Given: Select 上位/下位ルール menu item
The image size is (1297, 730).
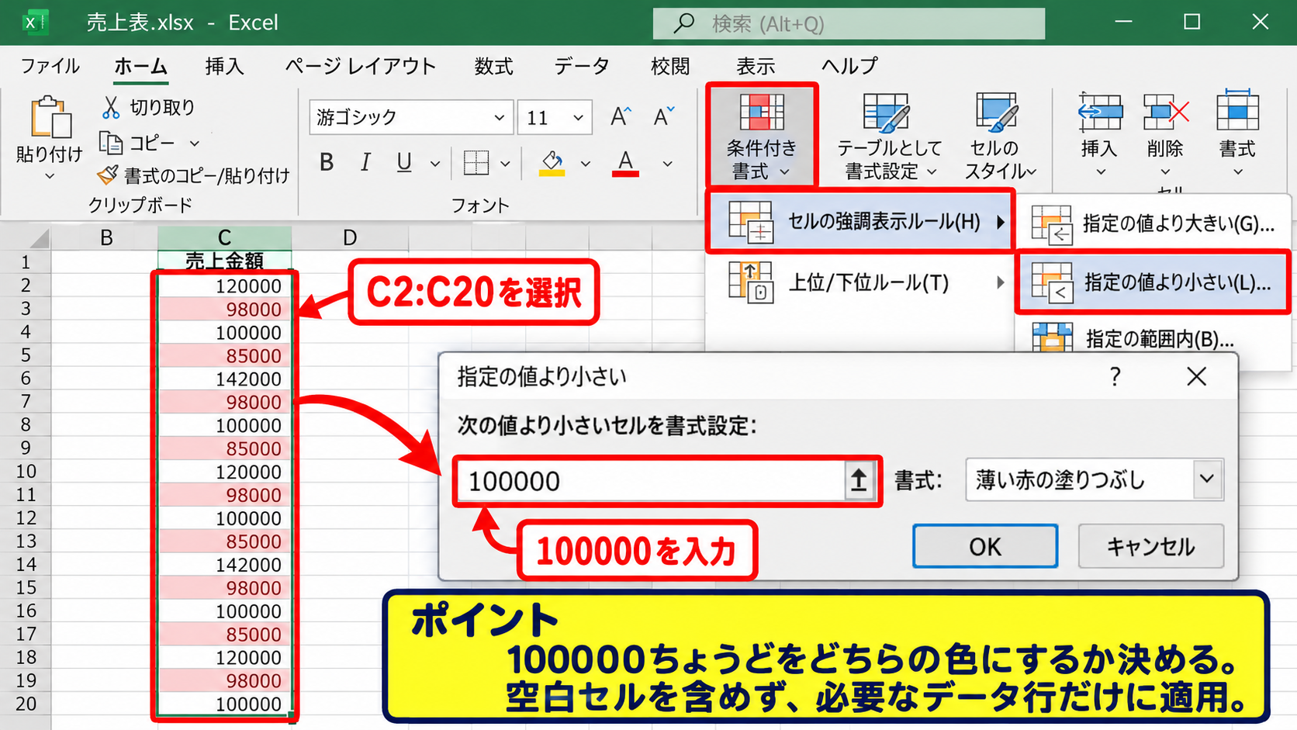Looking at the screenshot, I should click(859, 282).
